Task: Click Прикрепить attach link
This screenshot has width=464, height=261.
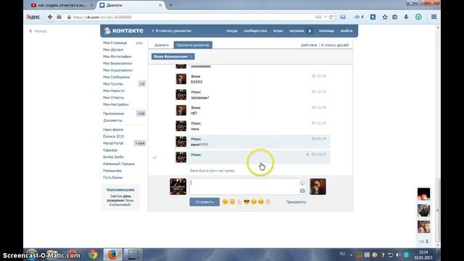Action: point(296,202)
